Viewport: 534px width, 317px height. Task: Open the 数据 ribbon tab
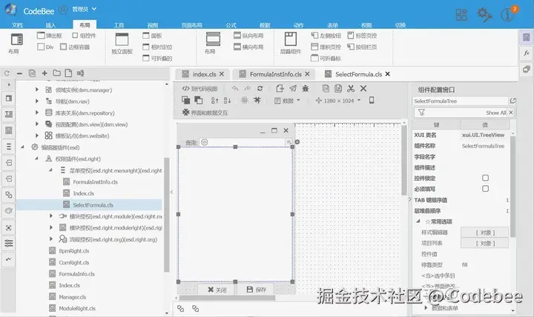click(265, 25)
